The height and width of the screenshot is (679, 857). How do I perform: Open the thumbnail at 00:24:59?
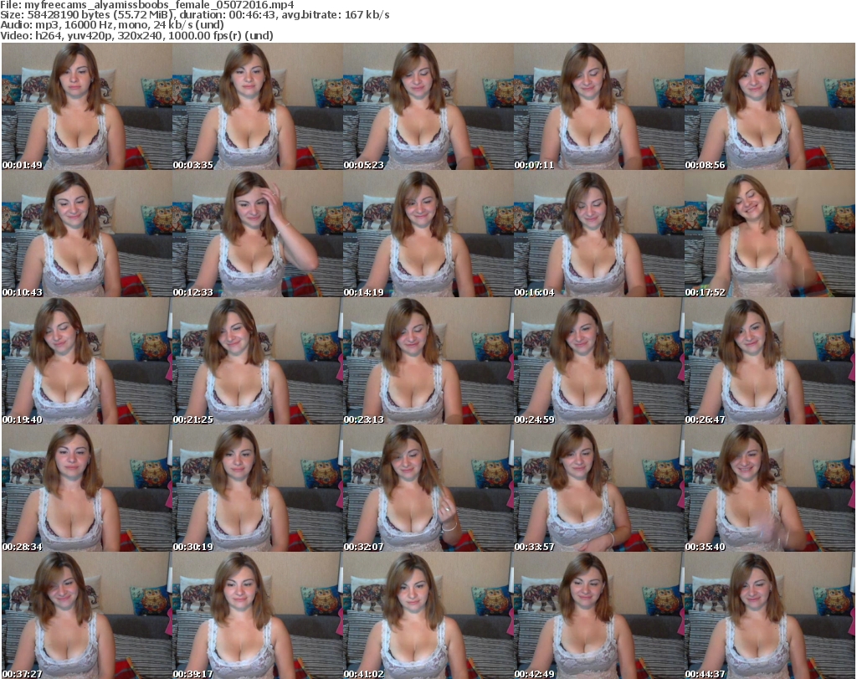[598, 361]
